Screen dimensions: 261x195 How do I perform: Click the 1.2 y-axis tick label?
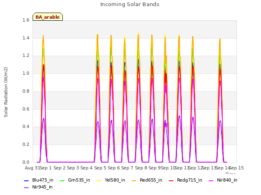(26, 56)
